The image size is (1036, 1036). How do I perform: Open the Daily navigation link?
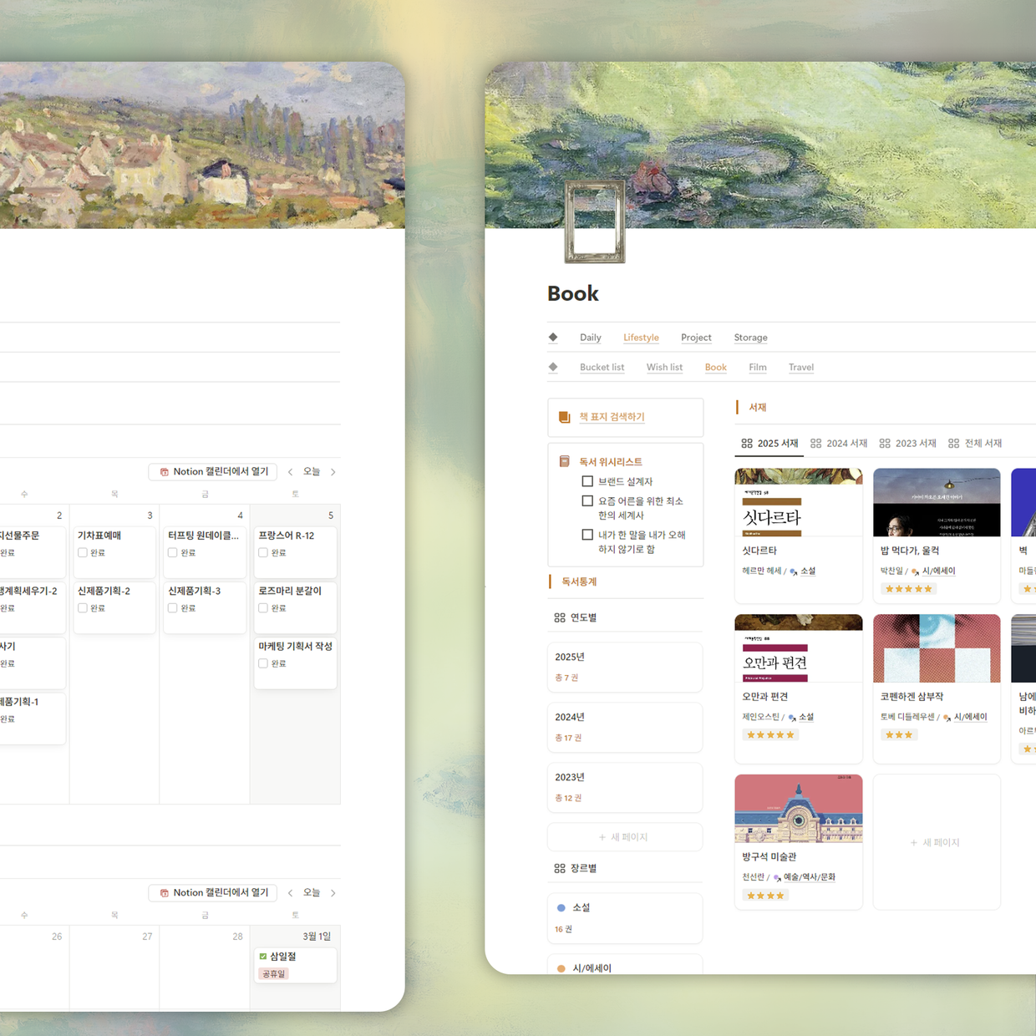(x=590, y=338)
